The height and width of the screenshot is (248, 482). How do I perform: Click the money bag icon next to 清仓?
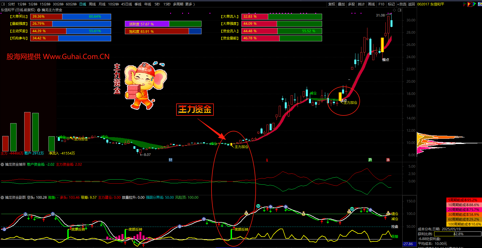click(388, 213)
